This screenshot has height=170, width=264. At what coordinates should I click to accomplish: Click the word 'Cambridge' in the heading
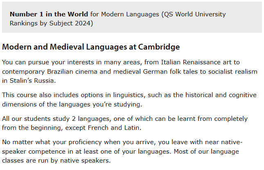pyautogui.click(x=159, y=47)
